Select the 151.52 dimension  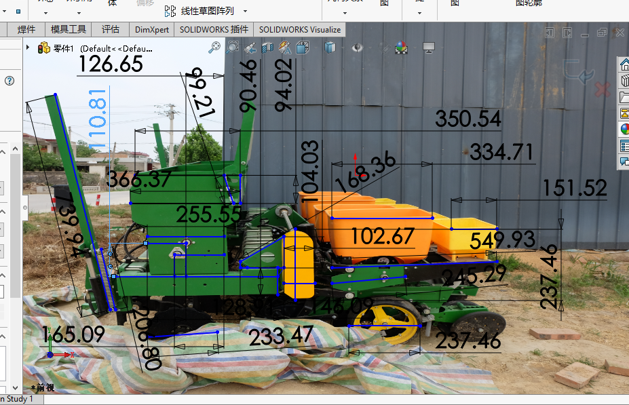coord(575,188)
